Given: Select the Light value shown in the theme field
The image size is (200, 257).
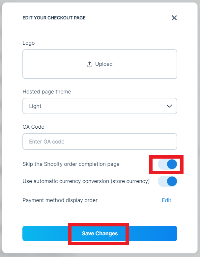Looking at the screenshot, I should 35,106.
